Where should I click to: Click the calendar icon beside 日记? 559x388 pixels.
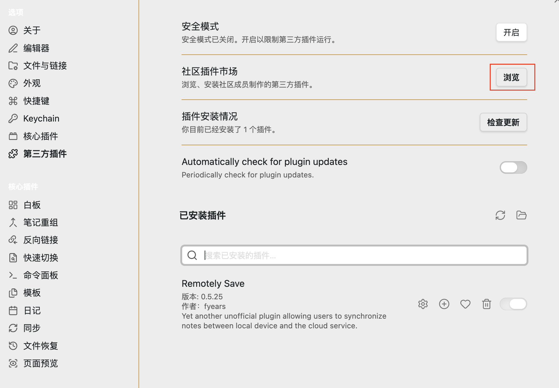pos(13,311)
